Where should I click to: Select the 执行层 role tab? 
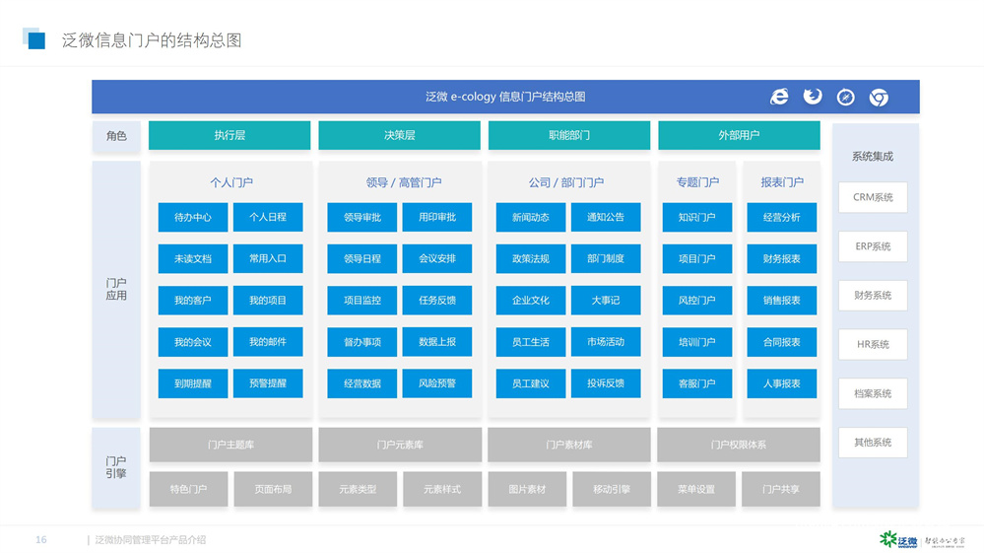(x=230, y=135)
